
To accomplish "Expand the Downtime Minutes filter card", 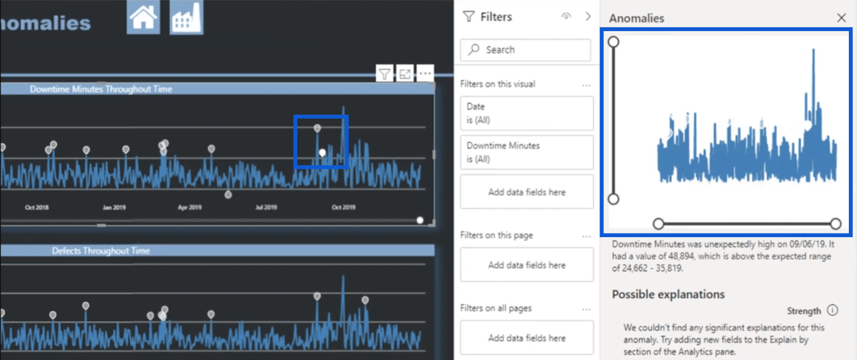I will [x=526, y=152].
